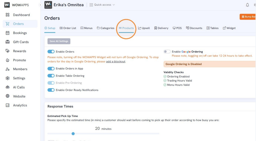The image size is (256, 141).
Task: Toggle Enable Orders in App switch
Action: (x=51, y=69)
